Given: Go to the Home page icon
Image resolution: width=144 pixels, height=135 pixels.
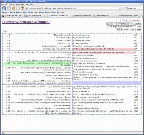Looking at the screenshot, I should click(22, 8).
